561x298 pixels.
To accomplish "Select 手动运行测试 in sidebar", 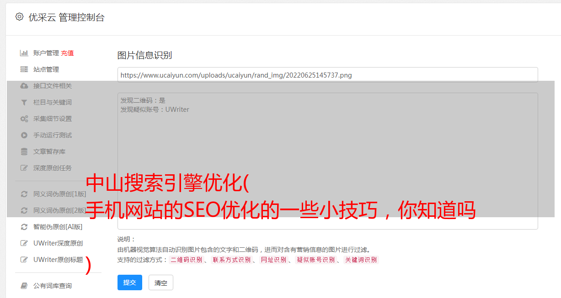I will click(x=53, y=135).
